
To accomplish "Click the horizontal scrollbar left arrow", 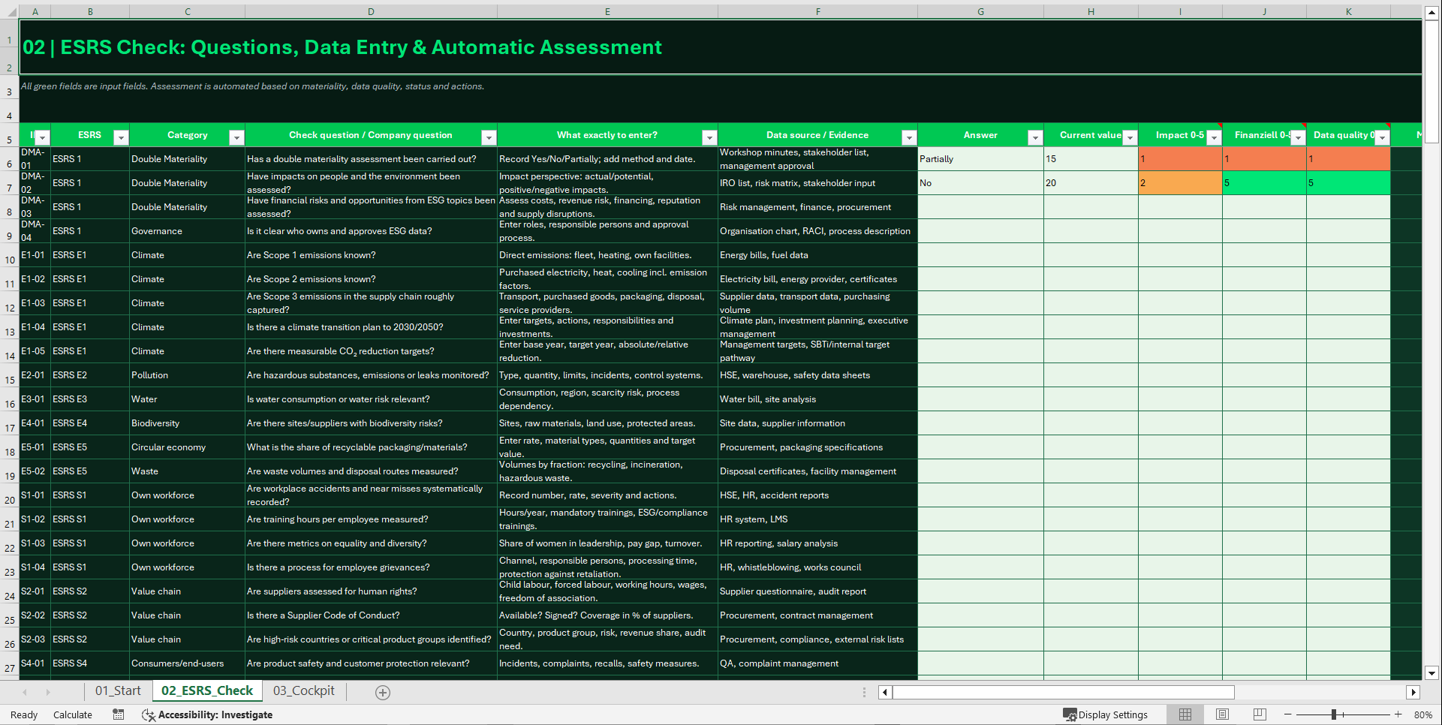I will click(x=885, y=692).
